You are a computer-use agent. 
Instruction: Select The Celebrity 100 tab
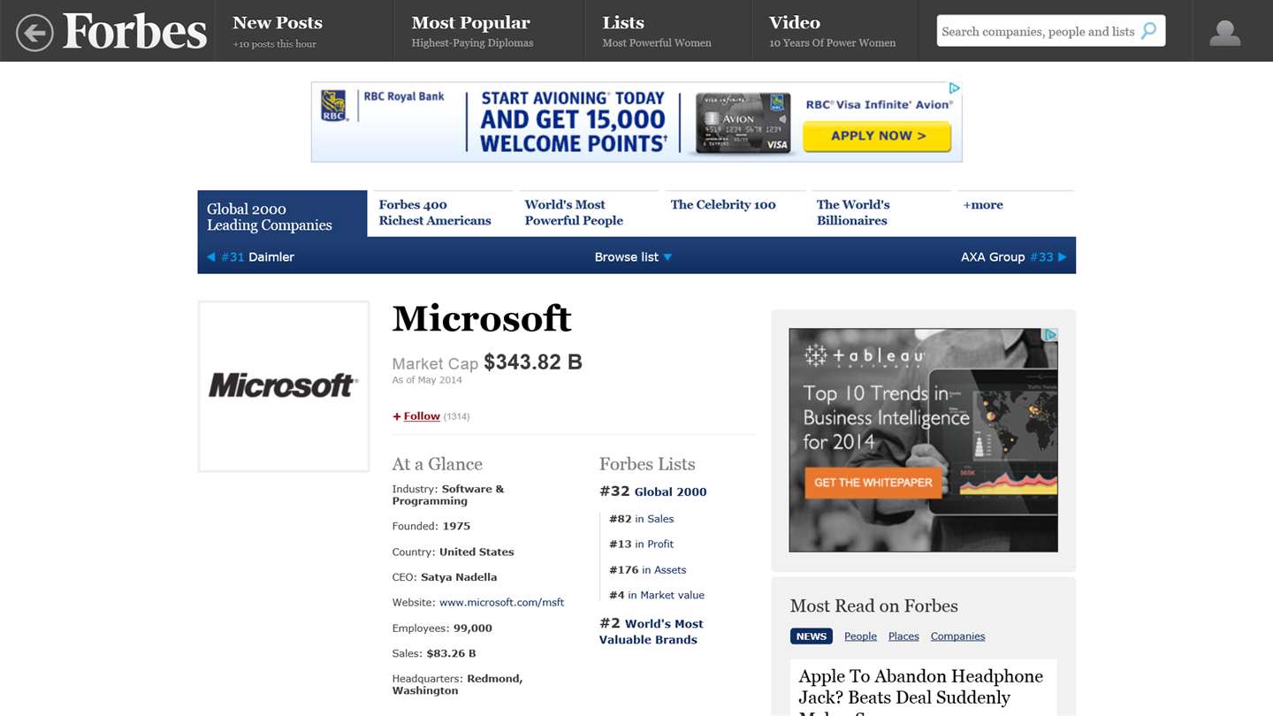723,205
